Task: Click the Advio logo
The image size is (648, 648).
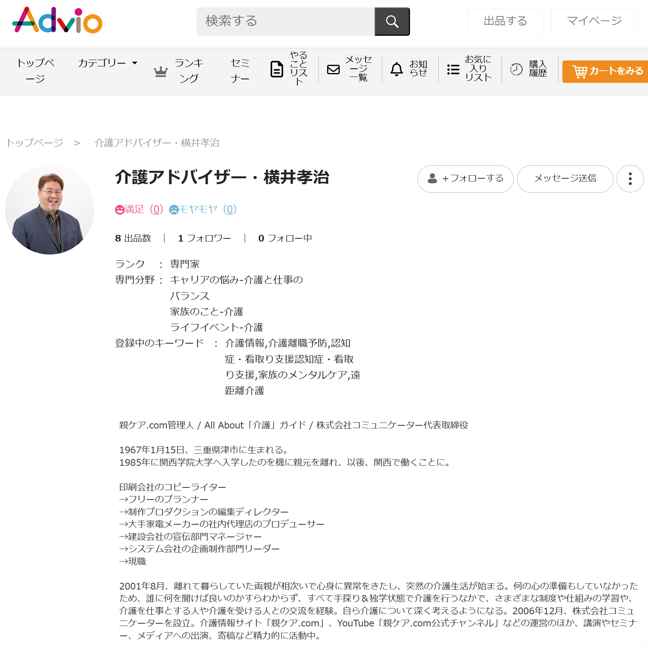Action: point(57,20)
